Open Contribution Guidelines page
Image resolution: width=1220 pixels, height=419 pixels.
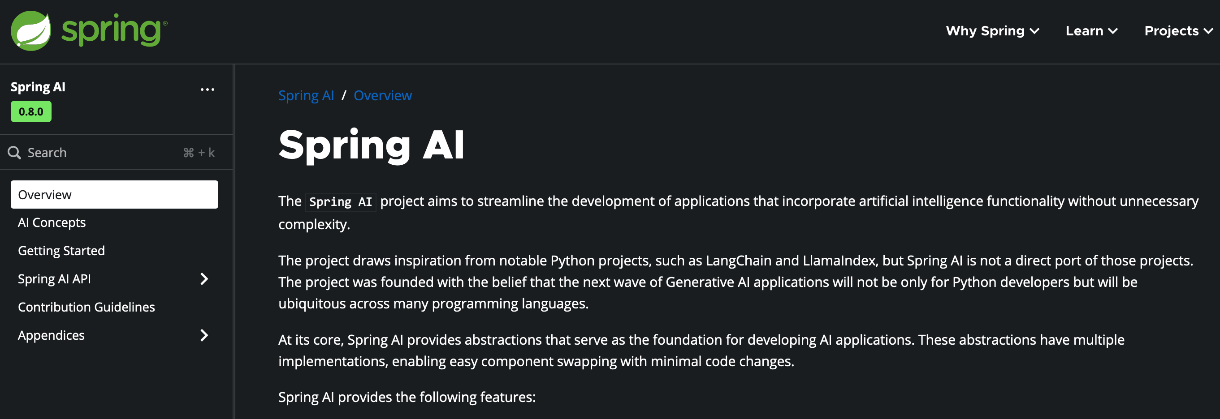point(87,307)
